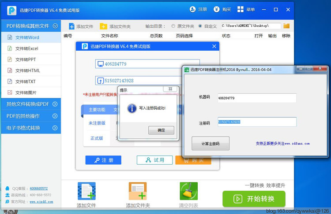
Task: Click the 文件名称 column header
Action: (109, 36)
